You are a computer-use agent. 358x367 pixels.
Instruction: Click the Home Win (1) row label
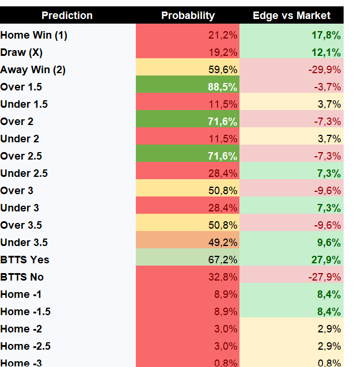click(34, 35)
